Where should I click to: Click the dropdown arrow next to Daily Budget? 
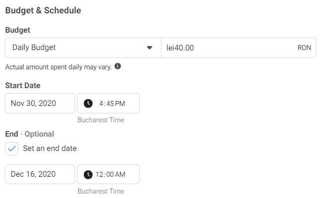coord(150,48)
